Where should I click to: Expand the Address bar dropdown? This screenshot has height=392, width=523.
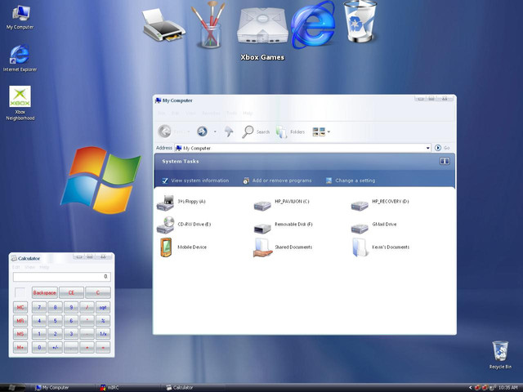tap(428, 148)
